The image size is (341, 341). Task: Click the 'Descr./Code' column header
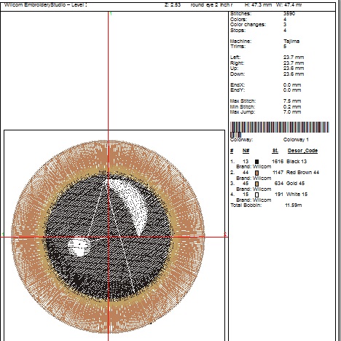[302, 151]
